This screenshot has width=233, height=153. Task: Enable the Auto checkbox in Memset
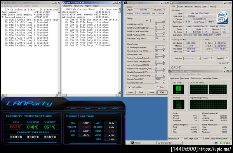(x=158, y=87)
